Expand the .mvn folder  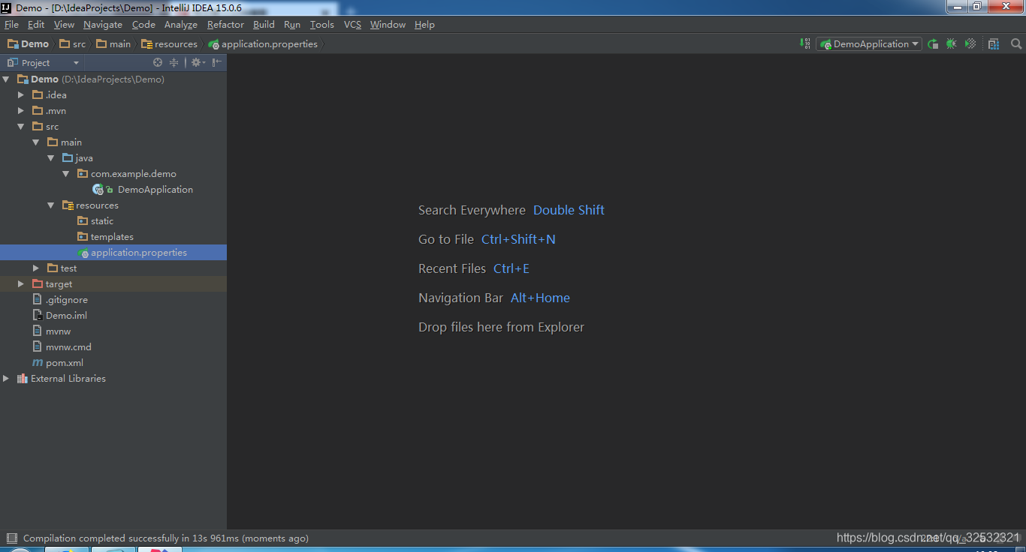click(21, 110)
